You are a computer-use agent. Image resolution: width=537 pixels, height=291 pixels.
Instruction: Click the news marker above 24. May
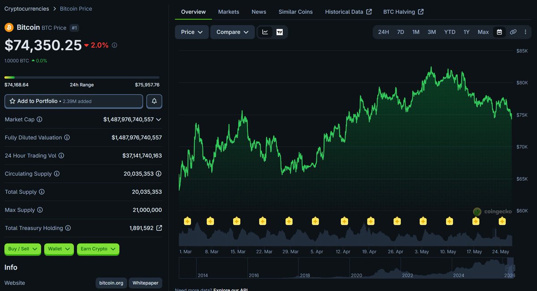pyautogui.click(x=502, y=221)
